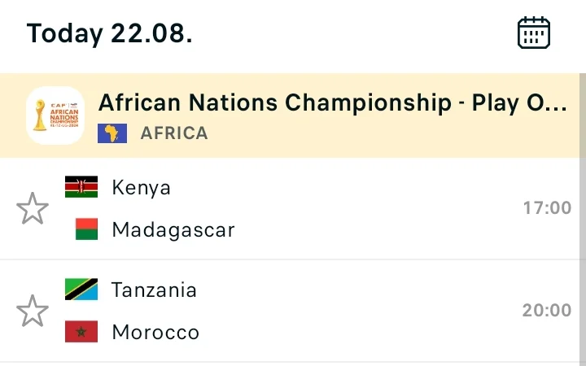Click the Kenya flag icon
Image resolution: width=586 pixels, height=366 pixels.
pyautogui.click(x=81, y=187)
